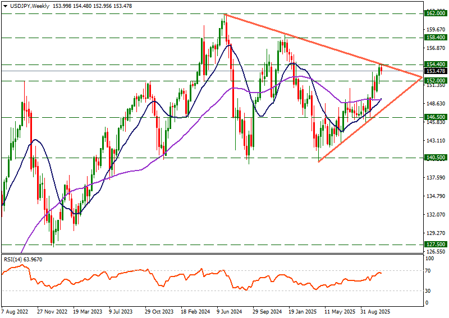Click the 162.000 green price label
449x318 pixels.
pos(434,13)
